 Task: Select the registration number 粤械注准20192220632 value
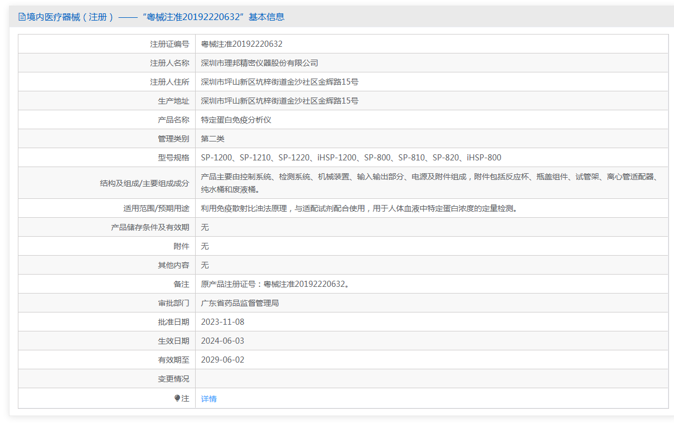coord(242,44)
